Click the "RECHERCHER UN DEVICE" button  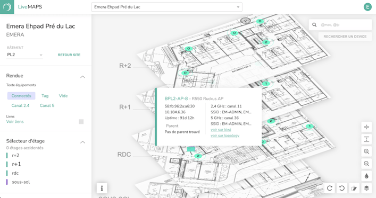pyautogui.click(x=345, y=37)
